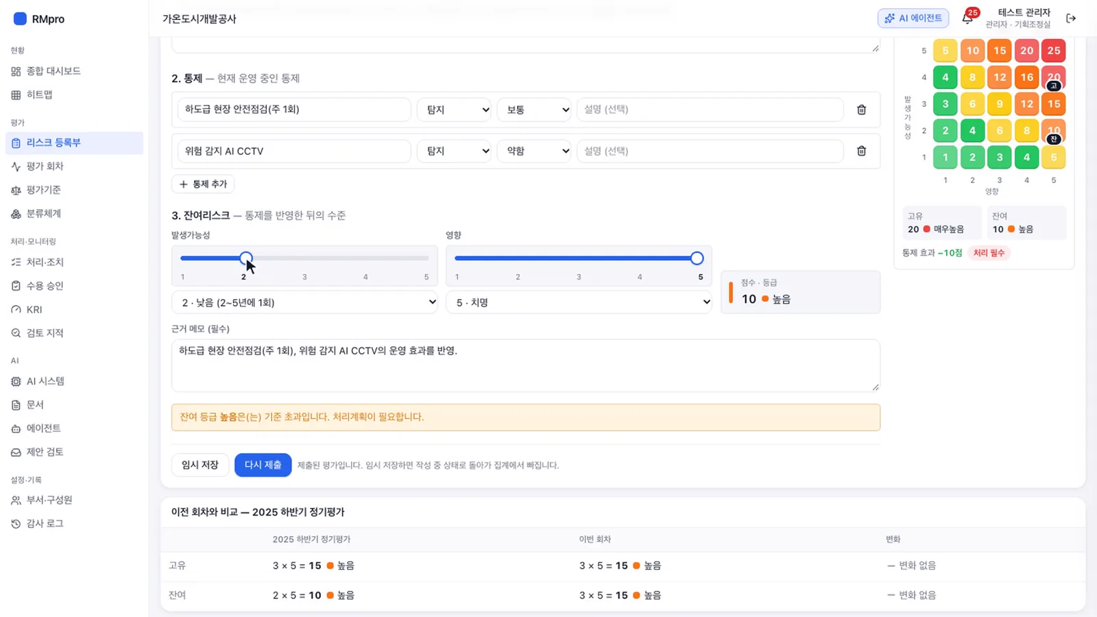Viewport: 1097px width, 617px height.
Task: Navigate to 처리·조치
Action: 74,262
